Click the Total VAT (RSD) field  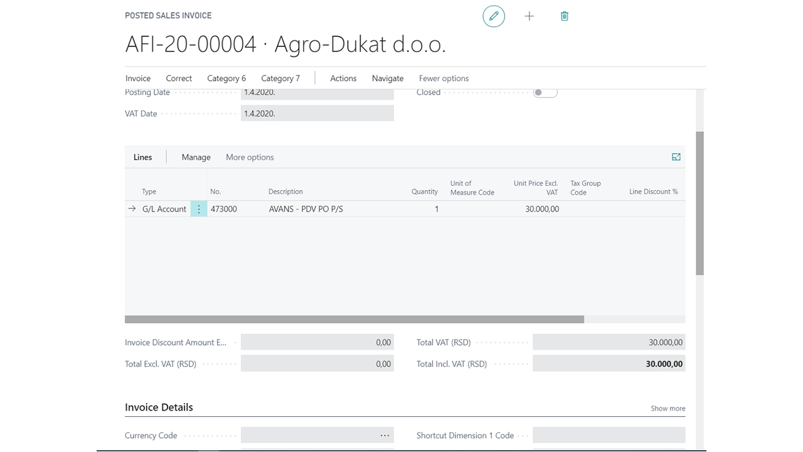pos(609,343)
